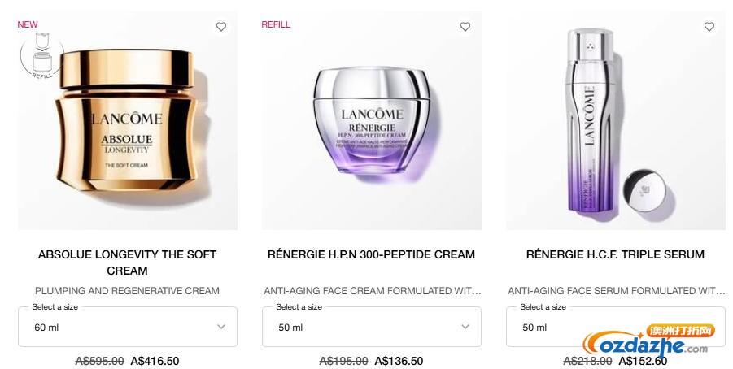Click the NEW label badge
Image resolution: width=733 pixels, height=369 pixels.
point(28,24)
